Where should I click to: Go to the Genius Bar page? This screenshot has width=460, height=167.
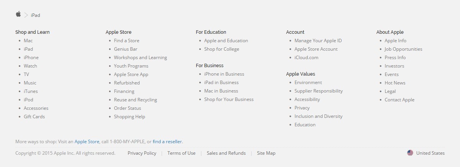[125, 49]
